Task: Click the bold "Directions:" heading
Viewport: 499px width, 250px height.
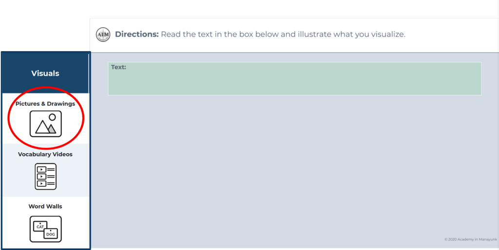Action: [136, 35]
